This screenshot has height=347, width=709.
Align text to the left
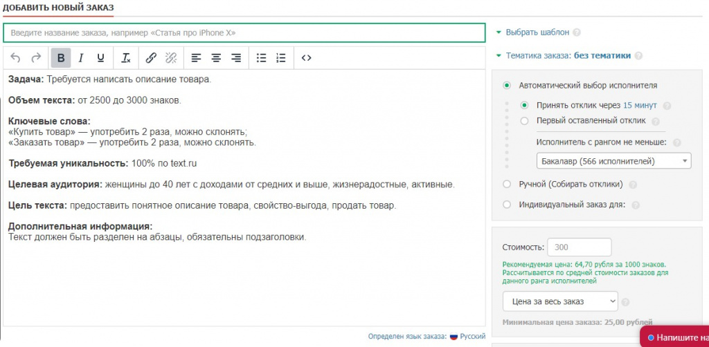click(x=196, y=58)
